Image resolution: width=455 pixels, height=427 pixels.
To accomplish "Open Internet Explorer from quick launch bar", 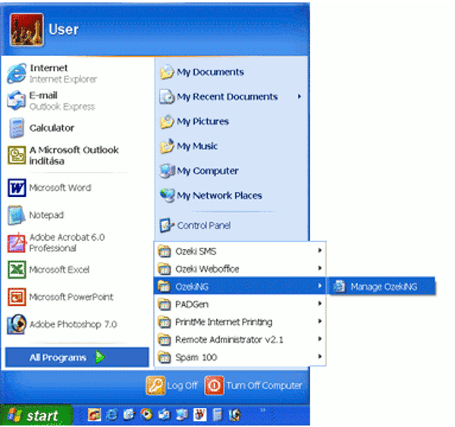I will pyautogui.click(x=111, y=415).
